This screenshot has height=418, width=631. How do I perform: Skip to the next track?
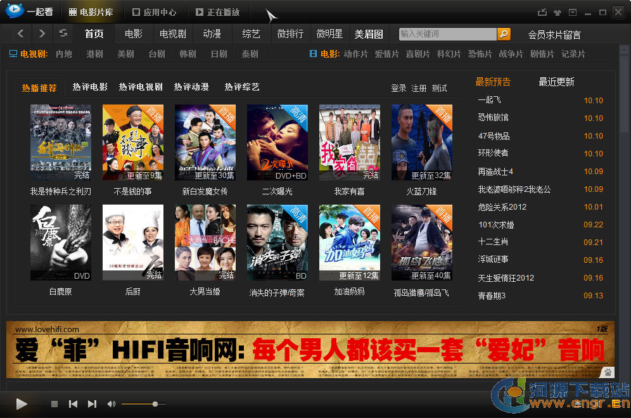(x=92, y=404)
